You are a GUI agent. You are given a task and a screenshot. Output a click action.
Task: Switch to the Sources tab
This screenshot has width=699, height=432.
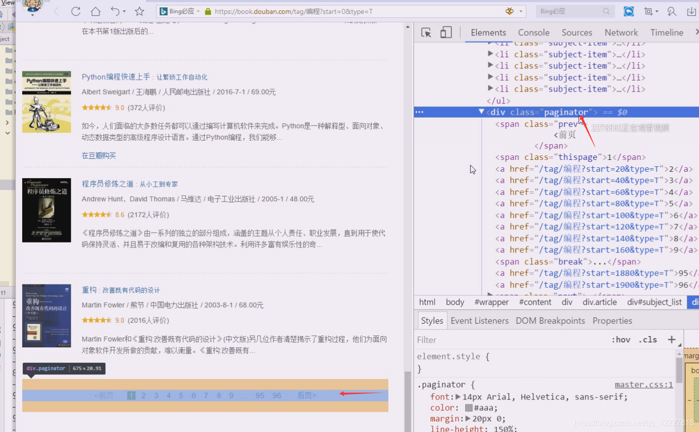click(577, 32)
